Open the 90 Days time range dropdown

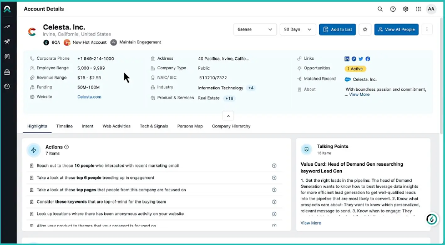(298, 29)
